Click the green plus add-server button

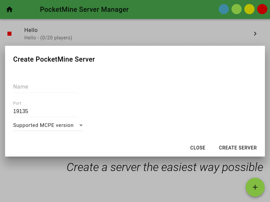(255, 187)
